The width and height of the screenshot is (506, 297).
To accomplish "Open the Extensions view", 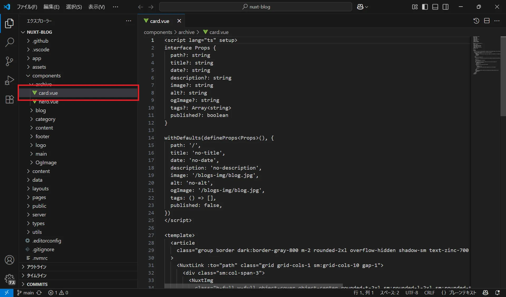I will click(9, 99).
